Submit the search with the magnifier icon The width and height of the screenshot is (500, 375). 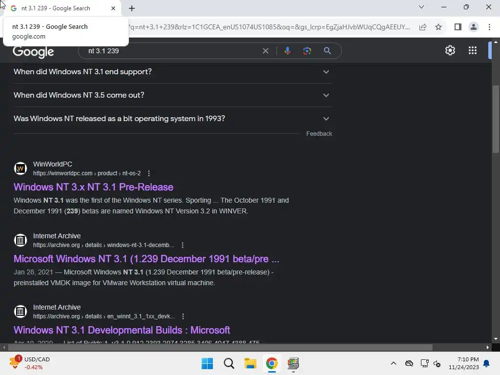pyautogui.click(x=327, y=51)
